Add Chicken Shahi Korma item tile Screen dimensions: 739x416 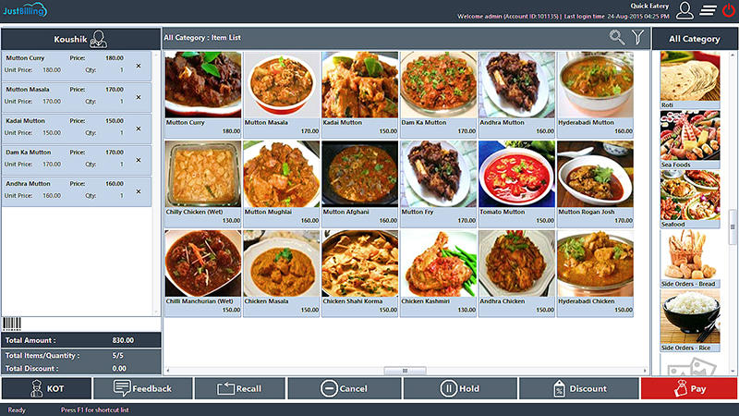(x=360, y=273)
